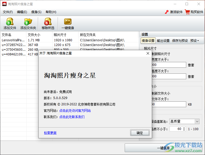
Task: Click the app logo in title bar
Action: [x=4, y=4]
